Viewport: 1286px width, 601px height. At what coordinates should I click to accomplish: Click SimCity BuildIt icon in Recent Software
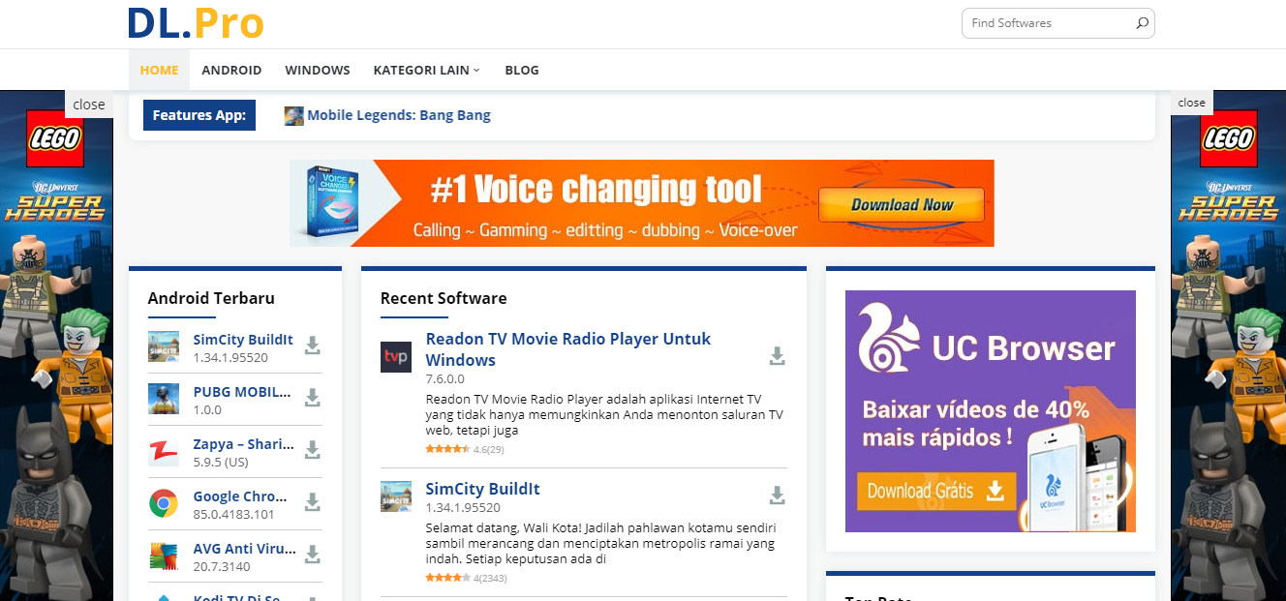(396, 496)
